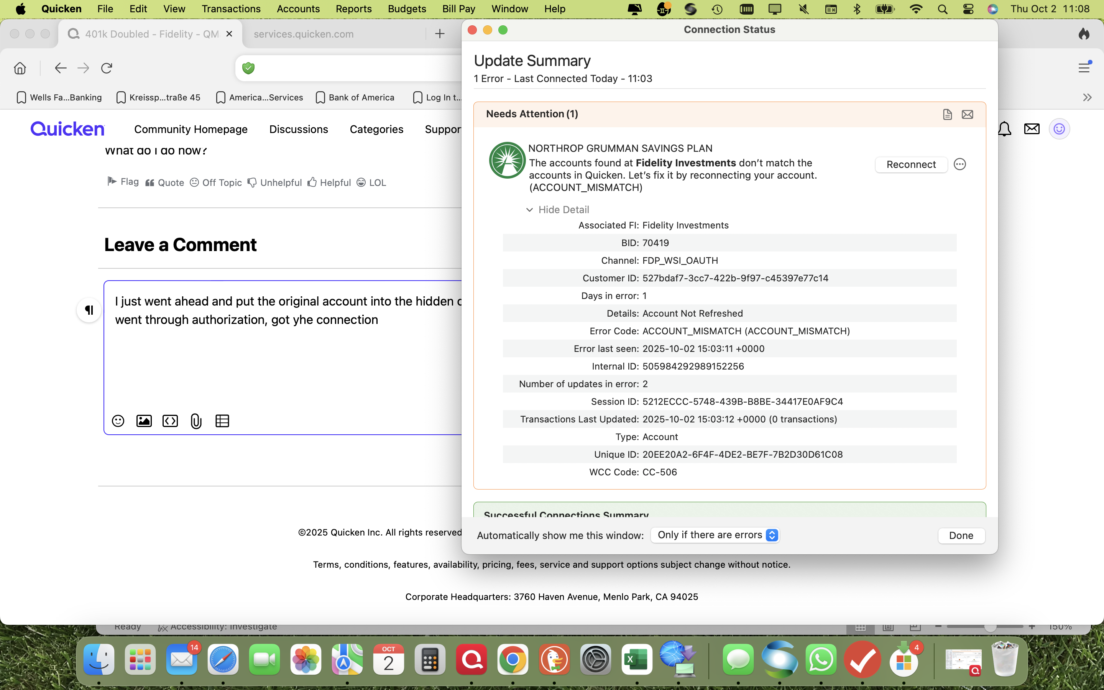Click the insert image icon in comment box
The height and width of the screenshot is (690, 1104).
(144, 421)
